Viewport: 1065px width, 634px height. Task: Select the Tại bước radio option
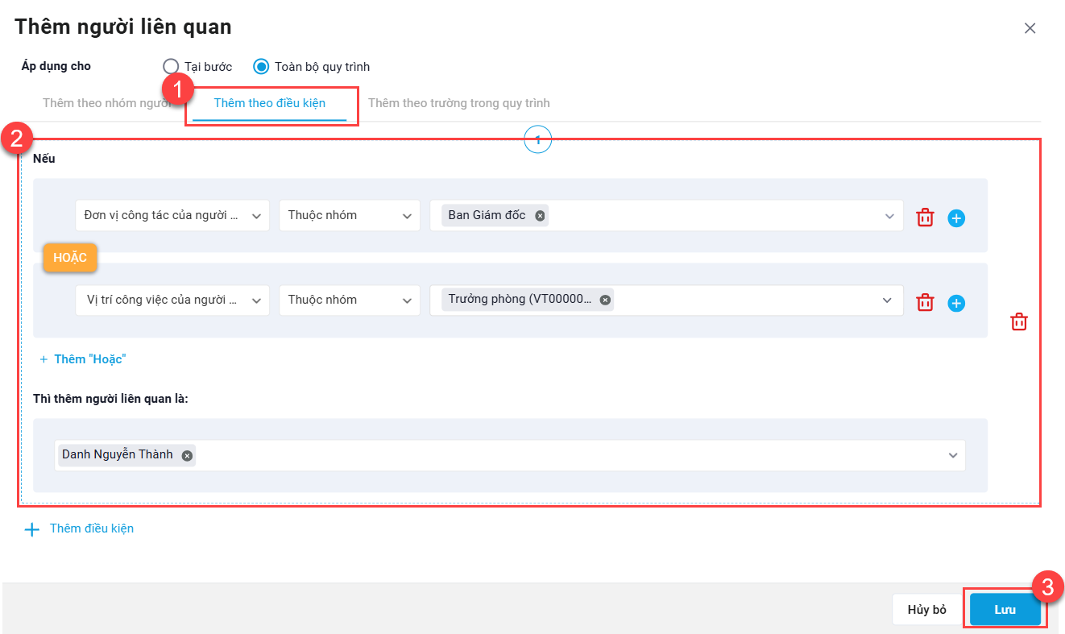[170, 66]
